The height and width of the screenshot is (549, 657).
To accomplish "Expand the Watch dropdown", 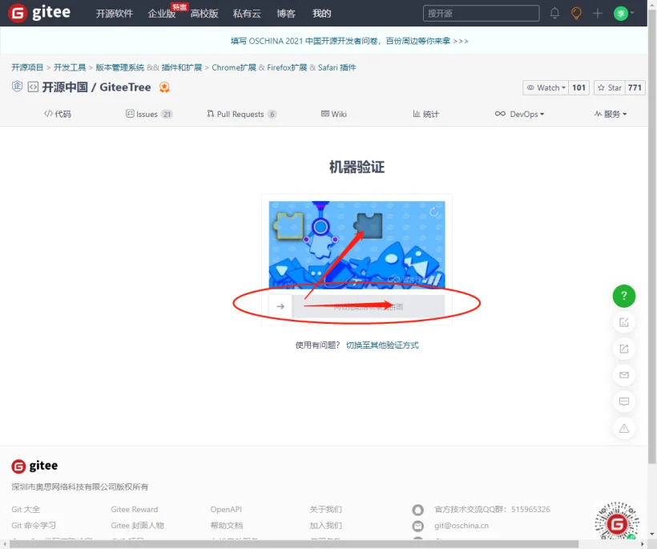I will [546, 87].
